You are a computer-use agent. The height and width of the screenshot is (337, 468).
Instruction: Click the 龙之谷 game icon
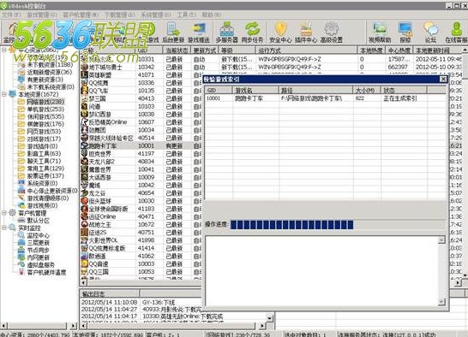point(85,193)
